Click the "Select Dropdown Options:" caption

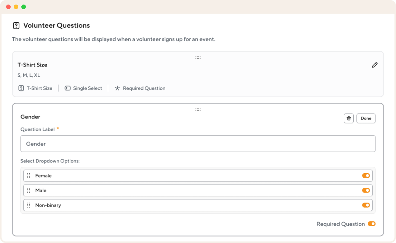point(50,161)
